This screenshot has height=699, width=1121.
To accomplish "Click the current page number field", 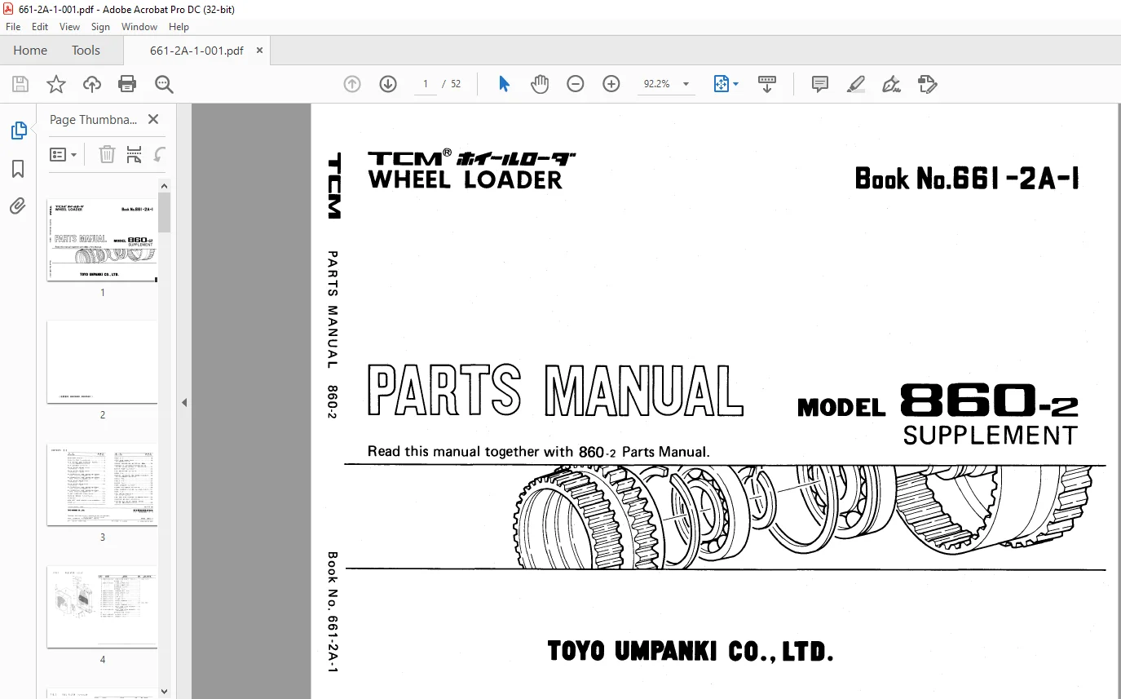I will coord(426,84).
